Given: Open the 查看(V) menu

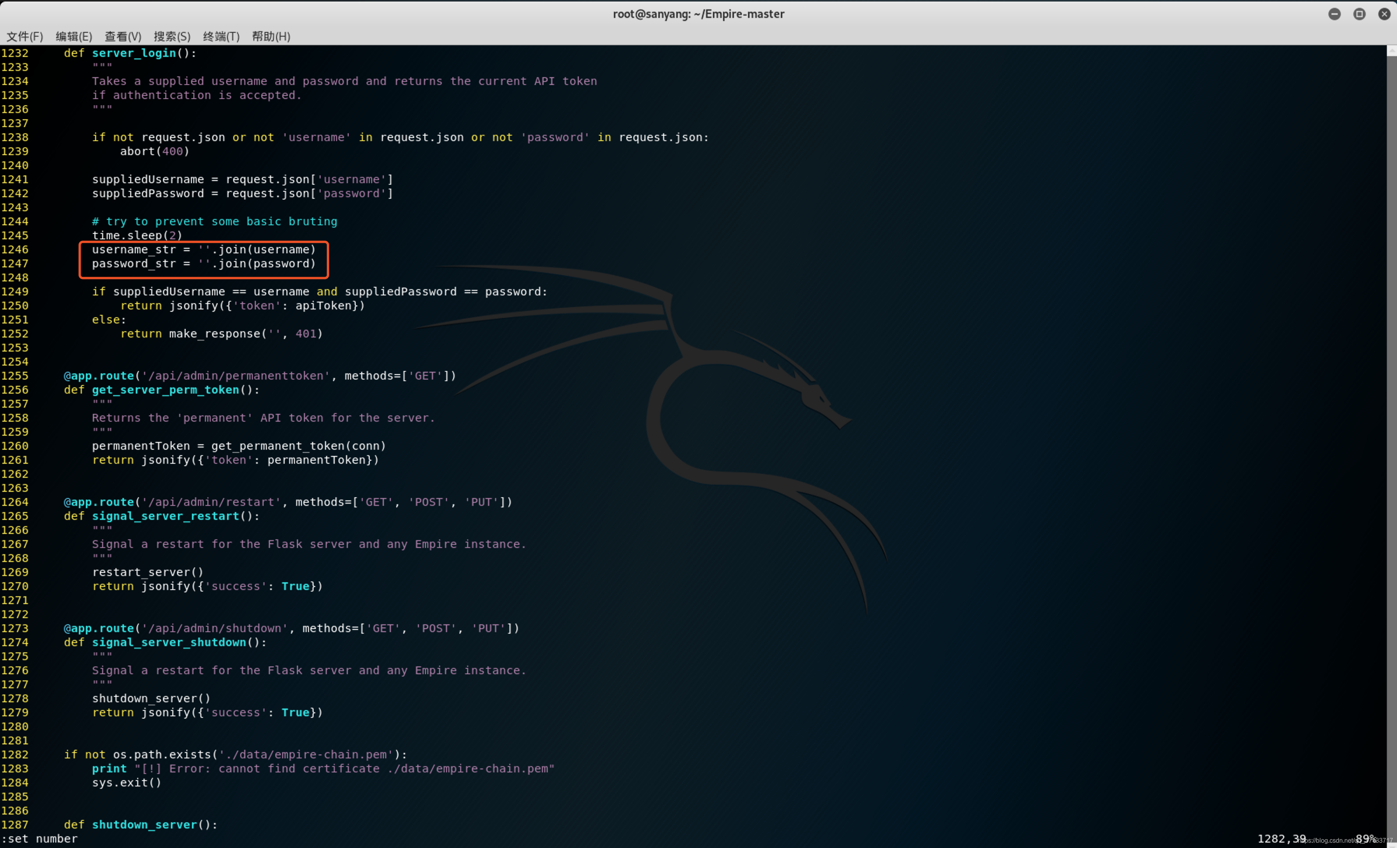Looking at the screenshot, I should click(123, 36).
